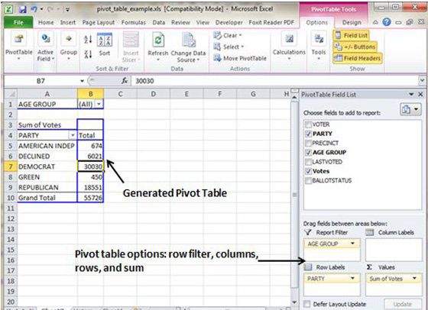Screen dimensions: 428x310
Task: Open the Group ribbon button
Action: pos(68,47)
